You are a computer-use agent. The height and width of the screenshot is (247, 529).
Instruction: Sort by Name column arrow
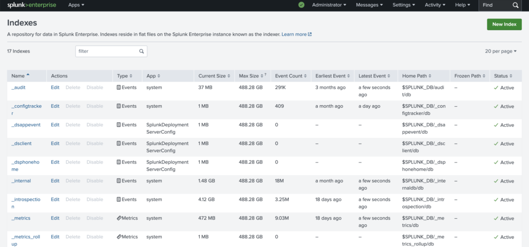(28, 75)
